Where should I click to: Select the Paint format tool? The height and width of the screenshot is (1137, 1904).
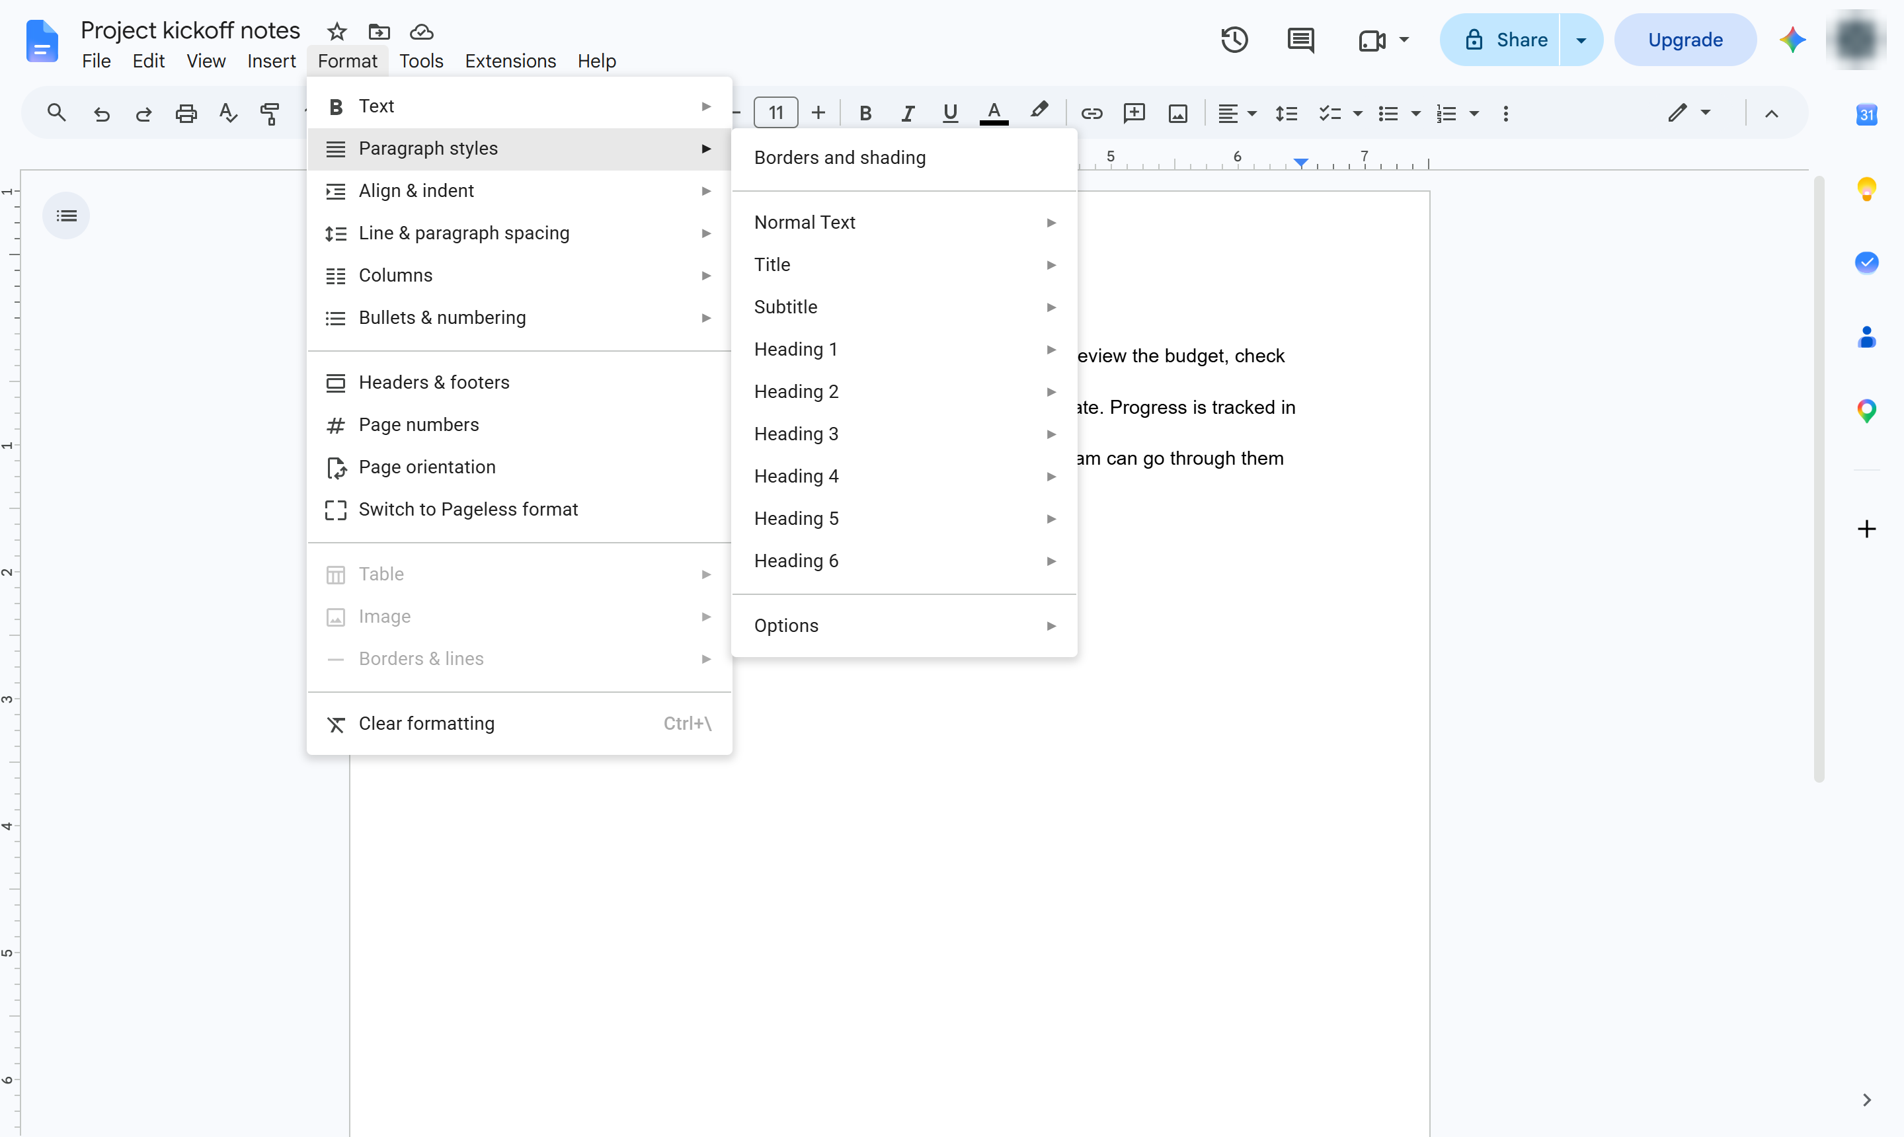pos(270,114)
